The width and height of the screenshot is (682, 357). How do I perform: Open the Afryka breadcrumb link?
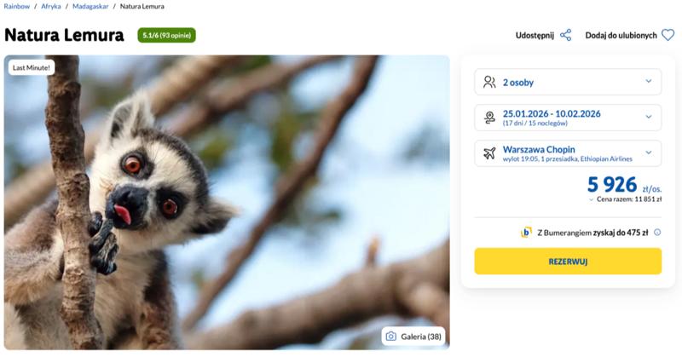click(x=51, y=6)
